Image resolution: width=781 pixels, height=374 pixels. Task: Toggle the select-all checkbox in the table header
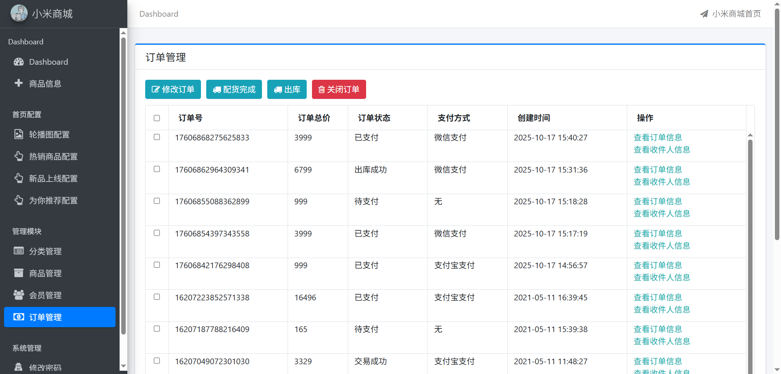(x=157, y=118)
